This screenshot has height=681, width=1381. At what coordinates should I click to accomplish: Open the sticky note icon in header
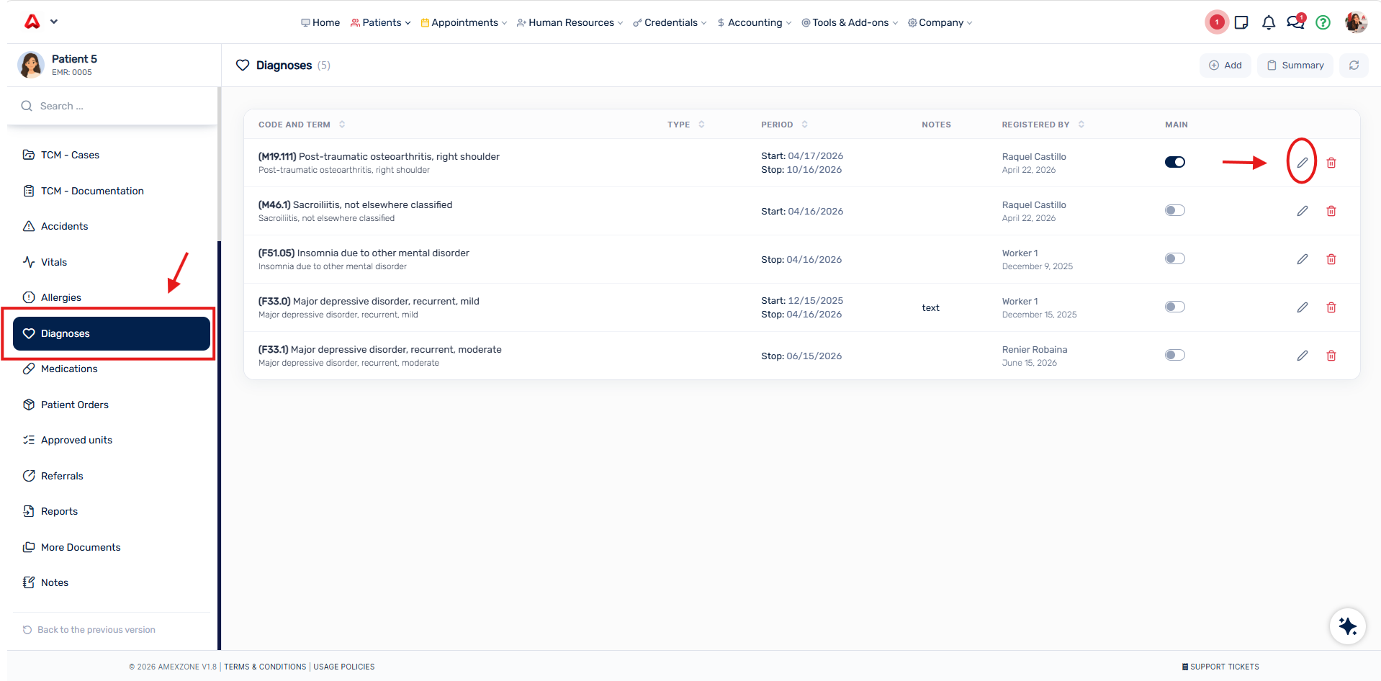pyautogui.click(x=1241, y=22)
